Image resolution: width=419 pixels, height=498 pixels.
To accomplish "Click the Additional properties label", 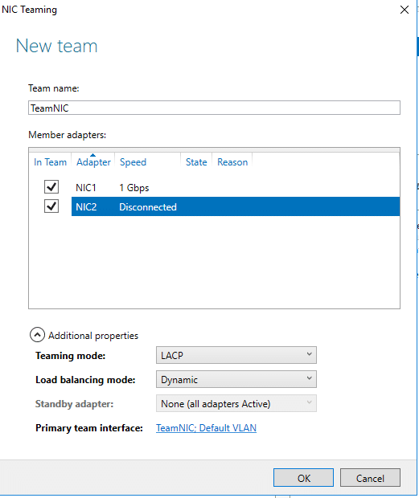I will [93, 336].
